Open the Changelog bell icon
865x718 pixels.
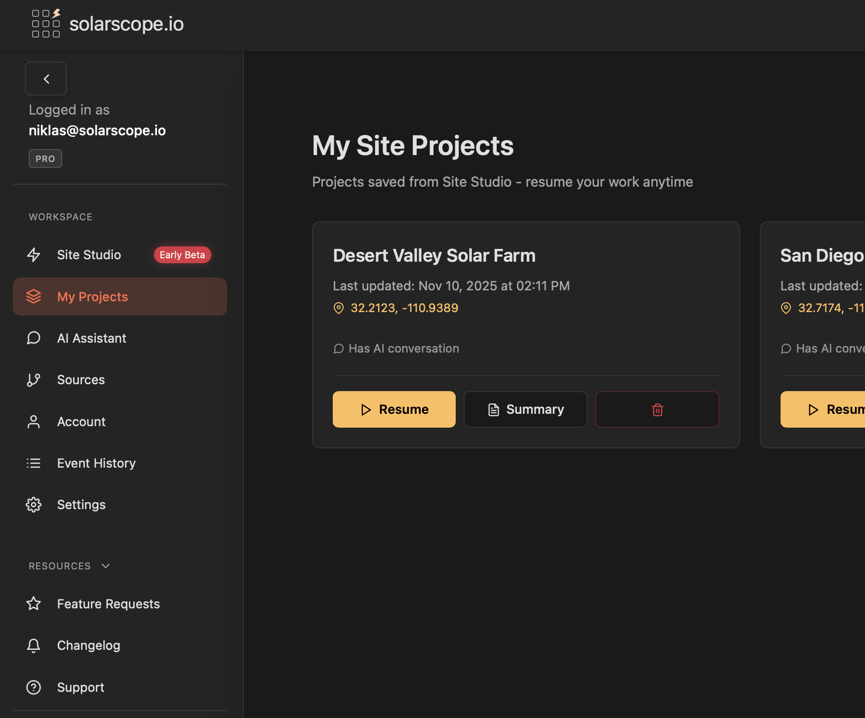(x=34, y=645)
